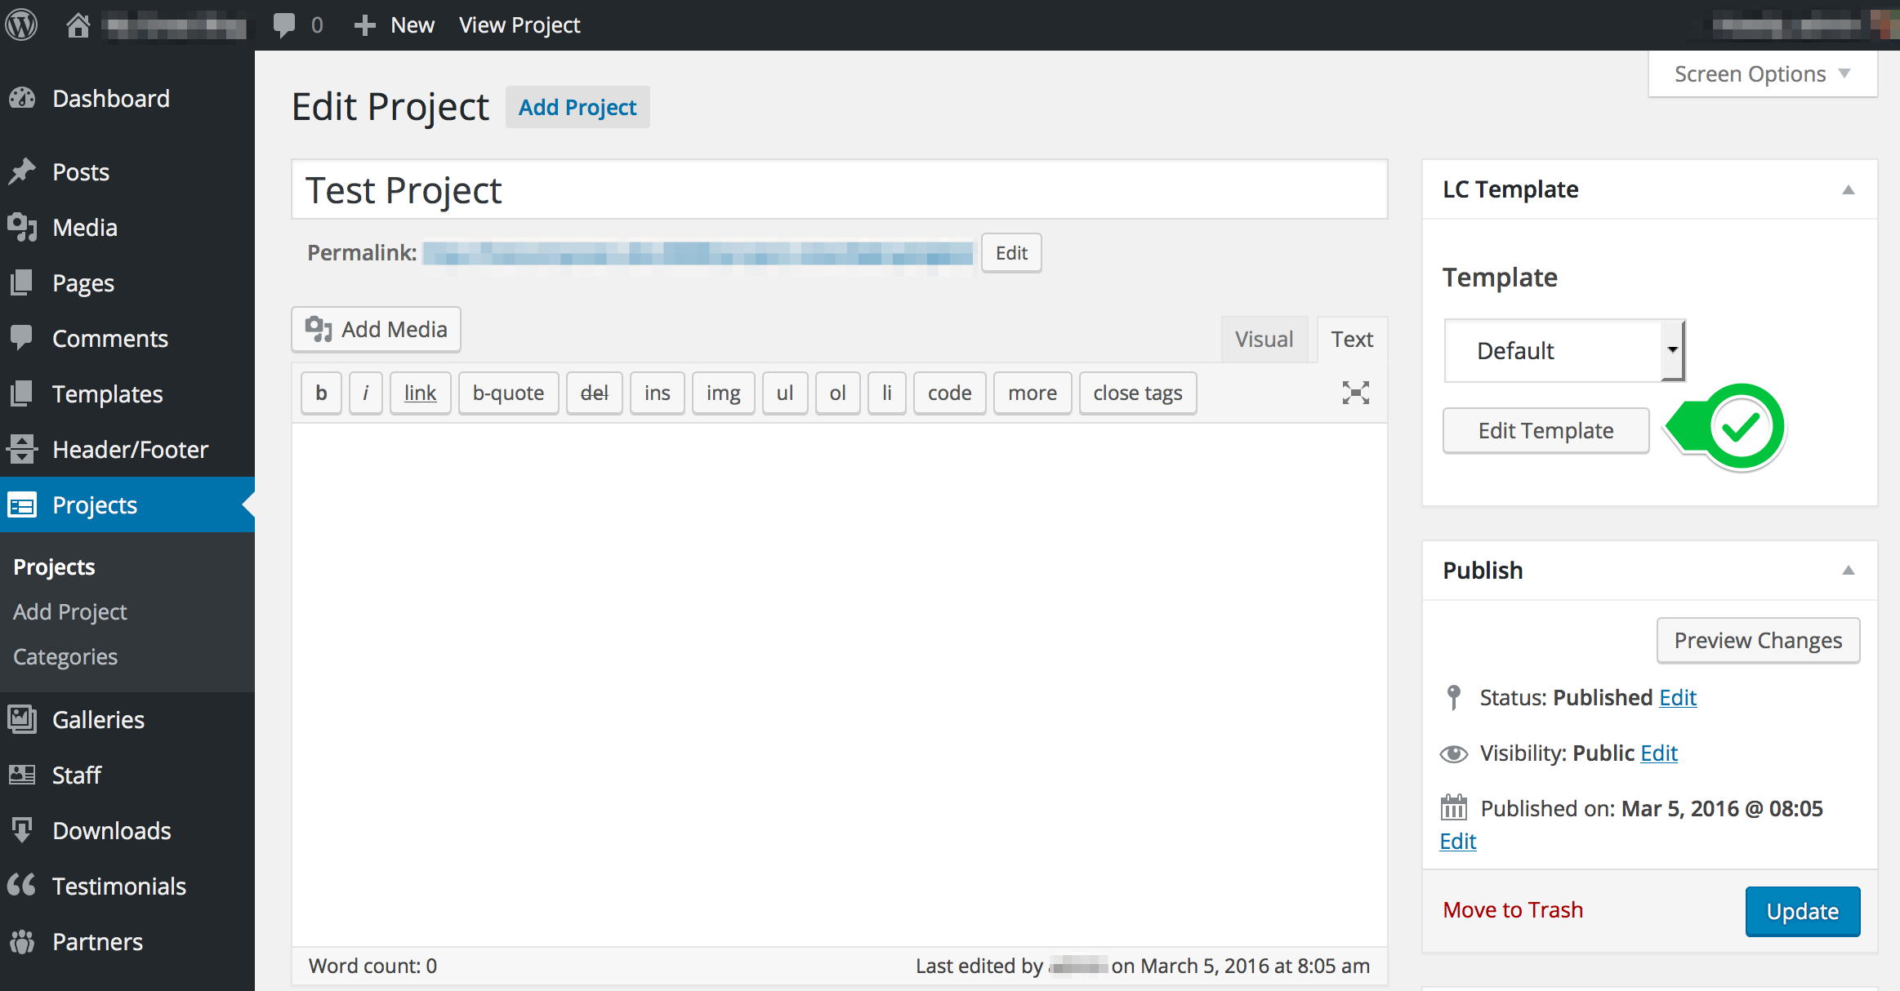Click the Media sidebar icon
Image resolution: width=1900 pixels, height=991 pixels.
[23, 227]
